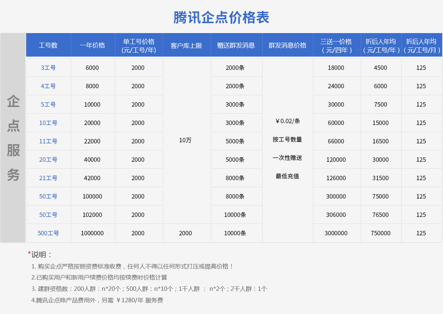Viewport: 443px width, 314px height.
Task: Select the 三送一价格 (元/四年) header
Action: point(337,46)
